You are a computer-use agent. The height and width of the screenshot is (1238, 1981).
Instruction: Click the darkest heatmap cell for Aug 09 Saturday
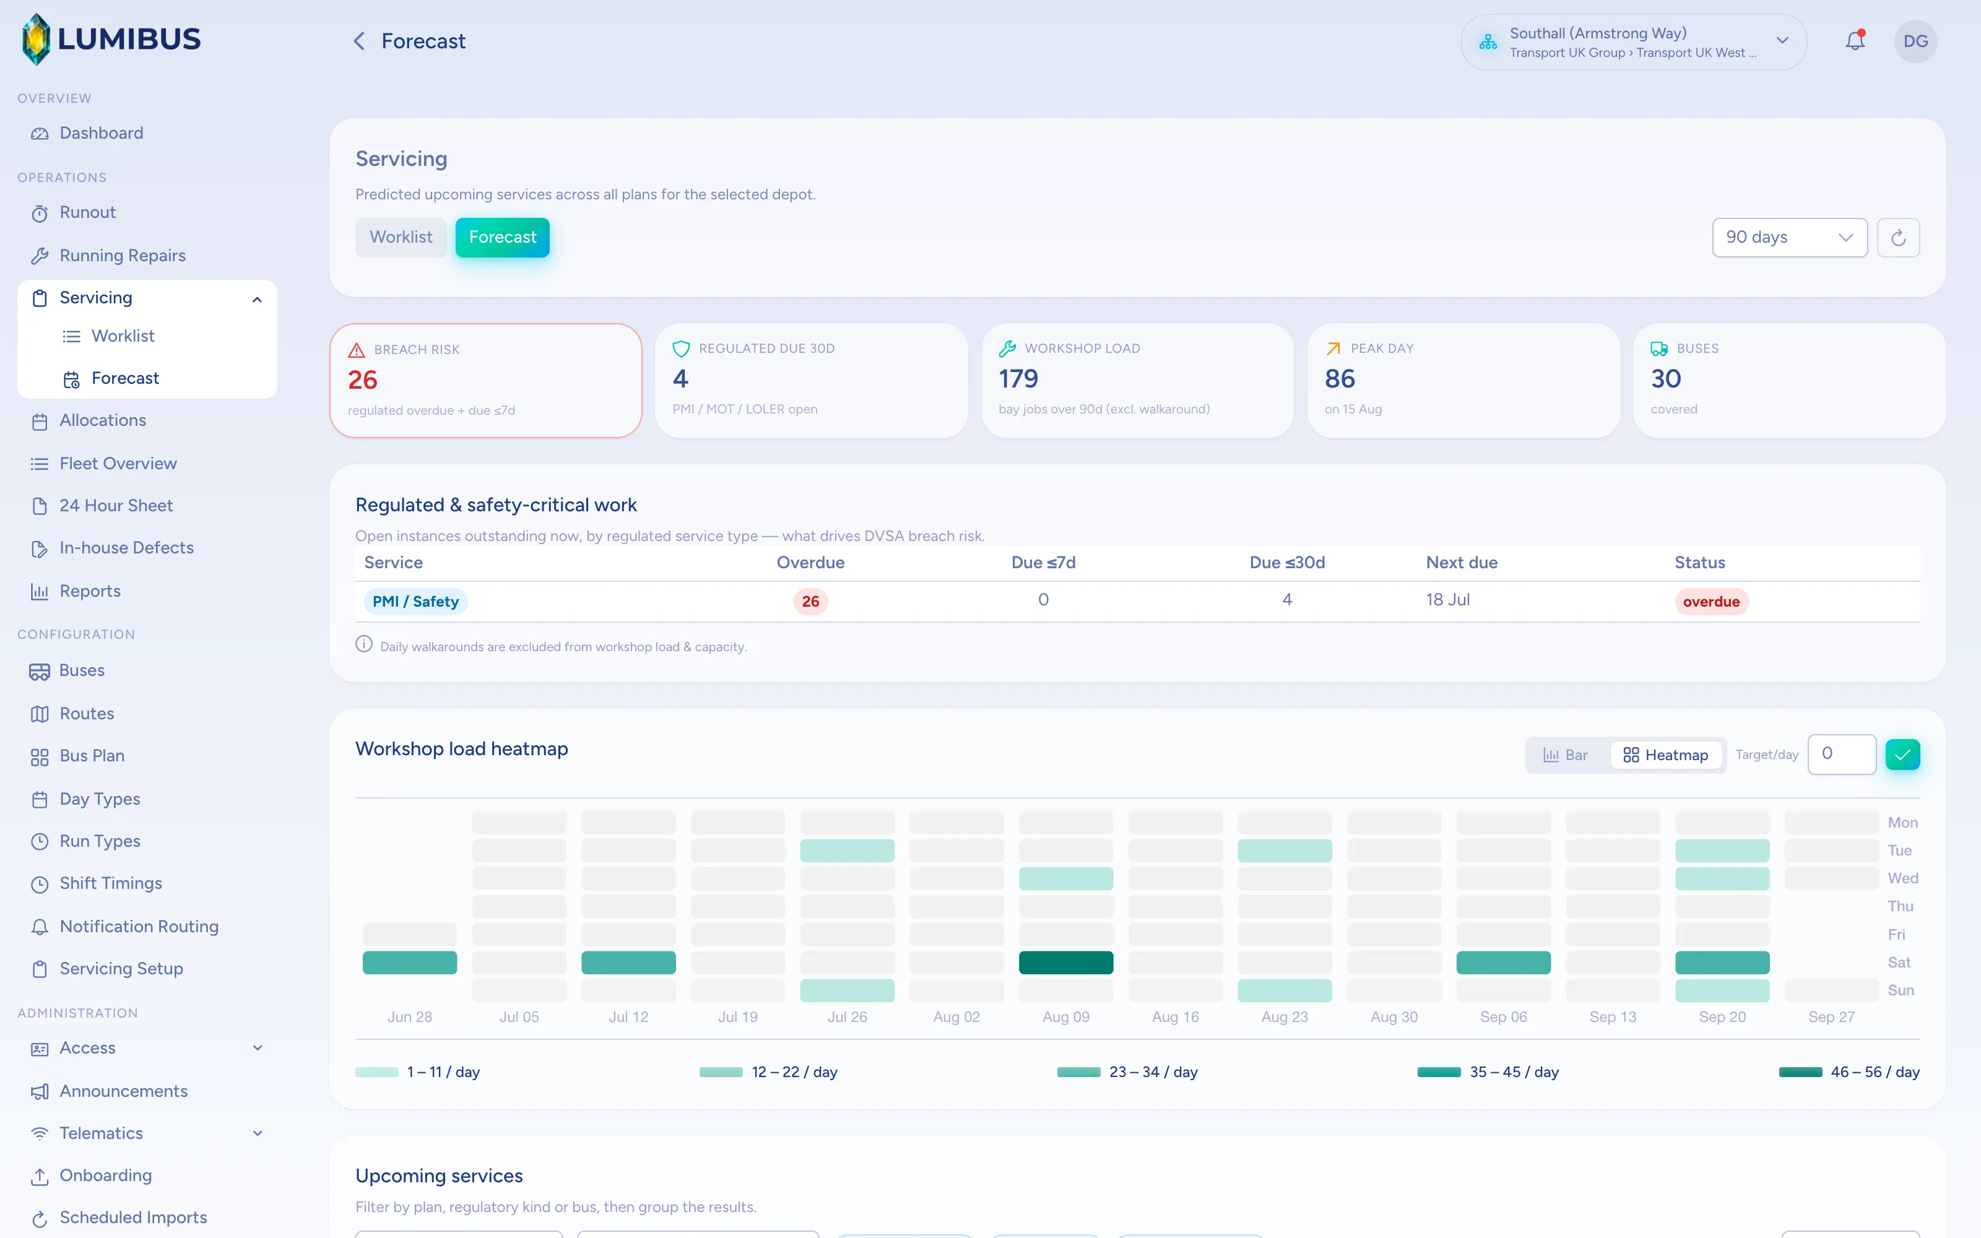pos(1066,963)
